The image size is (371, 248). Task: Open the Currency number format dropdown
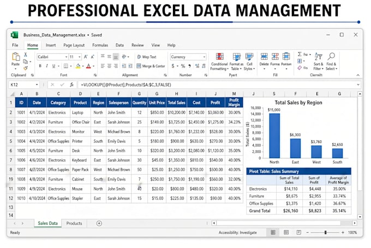pyautogui.click(x=204, y=57)
